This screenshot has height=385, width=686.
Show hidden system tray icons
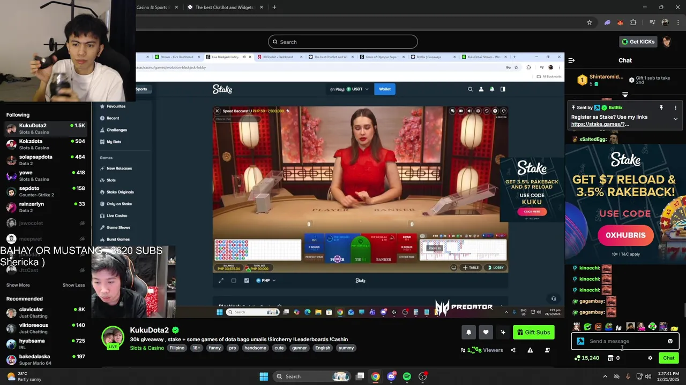[606, 376]
